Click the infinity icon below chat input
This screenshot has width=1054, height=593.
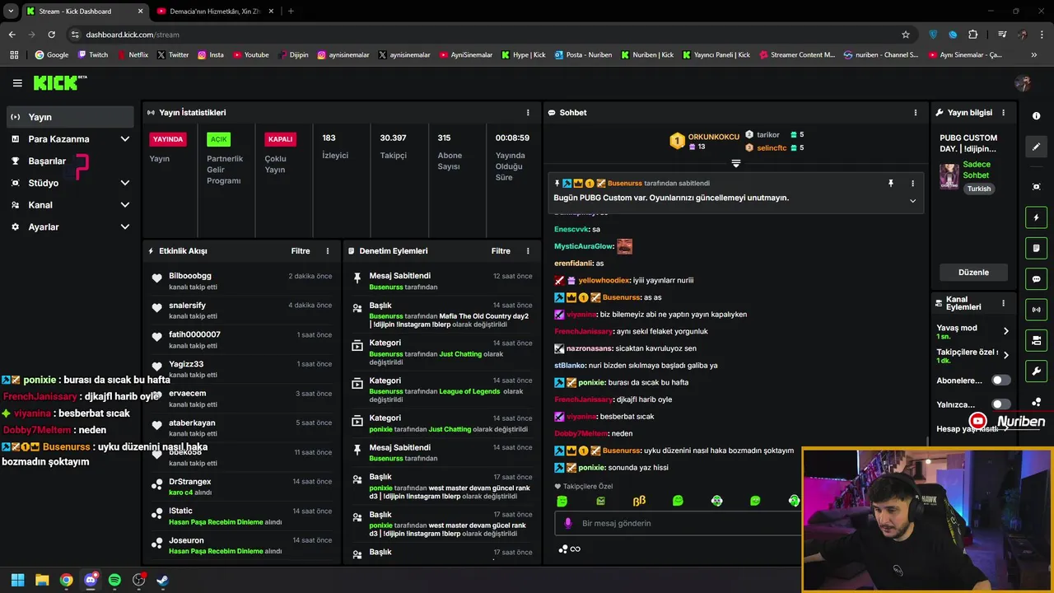[576, 549]
